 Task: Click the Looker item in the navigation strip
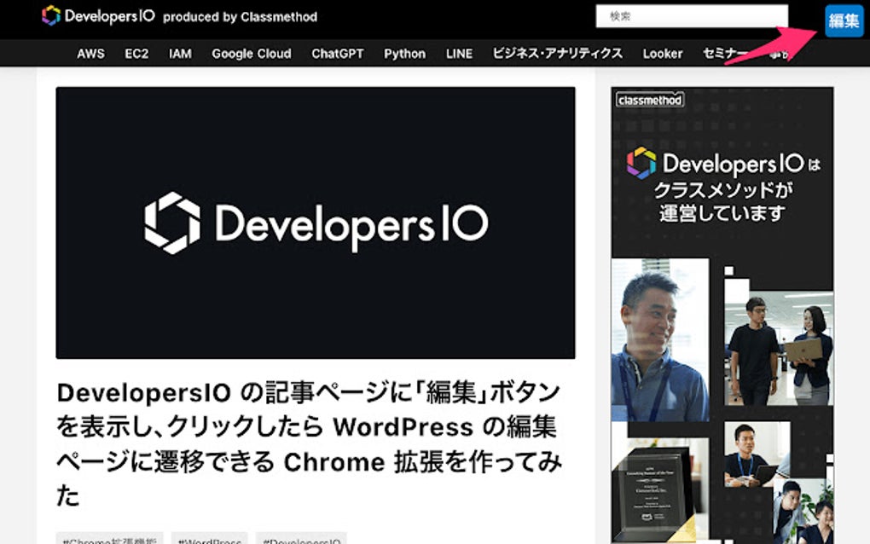[663, 53]
